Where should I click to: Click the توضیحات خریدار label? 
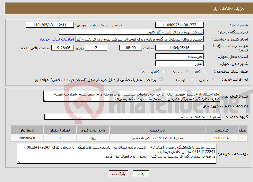(233, 154)
